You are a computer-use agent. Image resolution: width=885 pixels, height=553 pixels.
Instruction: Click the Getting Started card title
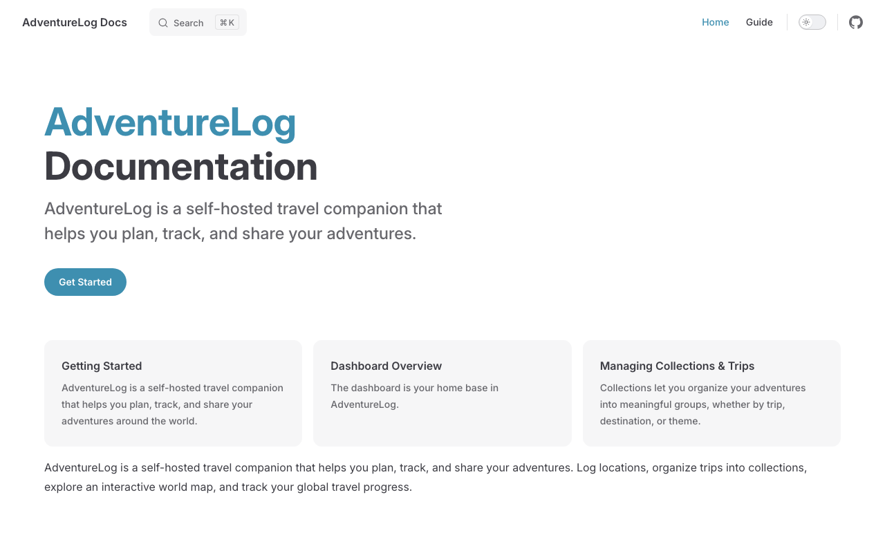click(x=102, y=366)
